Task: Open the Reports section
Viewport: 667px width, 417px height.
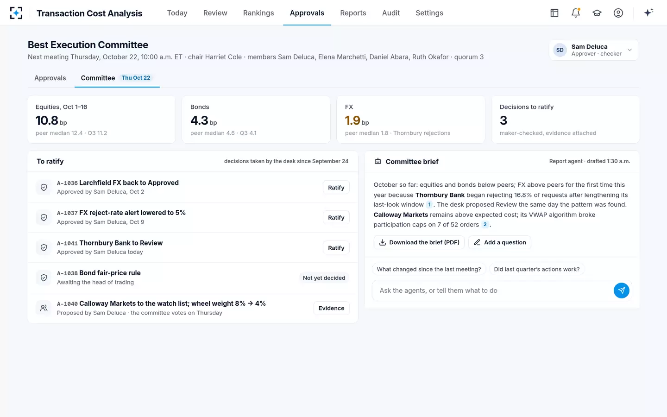Action: (353, 13)
